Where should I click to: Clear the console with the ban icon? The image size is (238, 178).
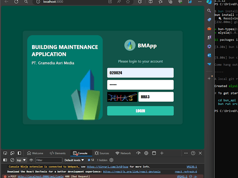point(12,160)
